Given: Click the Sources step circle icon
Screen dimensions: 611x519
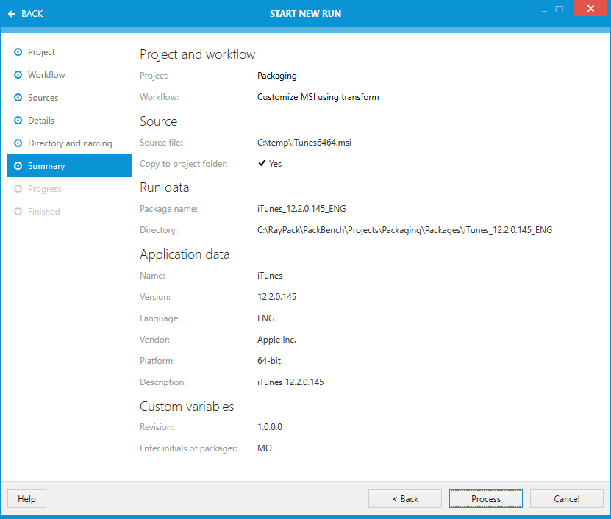Looking at the screenshot, I should click(18, 98).
